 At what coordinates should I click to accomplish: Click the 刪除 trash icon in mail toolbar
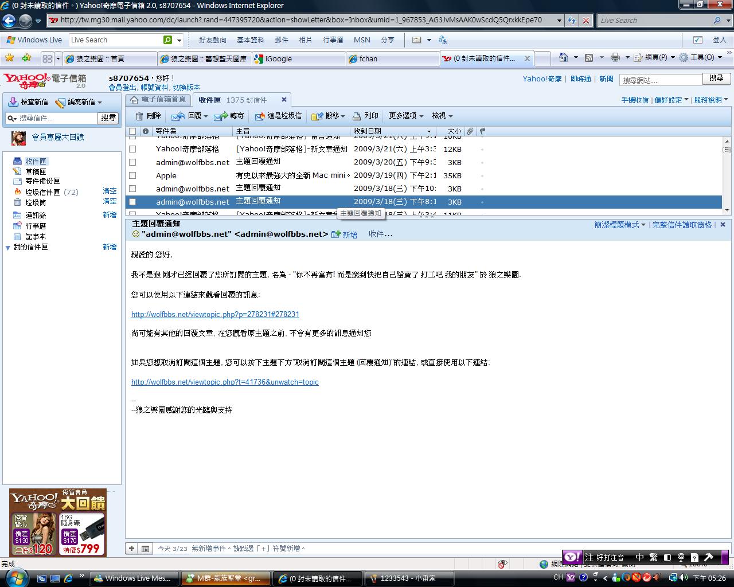click(x=139, y=116)
